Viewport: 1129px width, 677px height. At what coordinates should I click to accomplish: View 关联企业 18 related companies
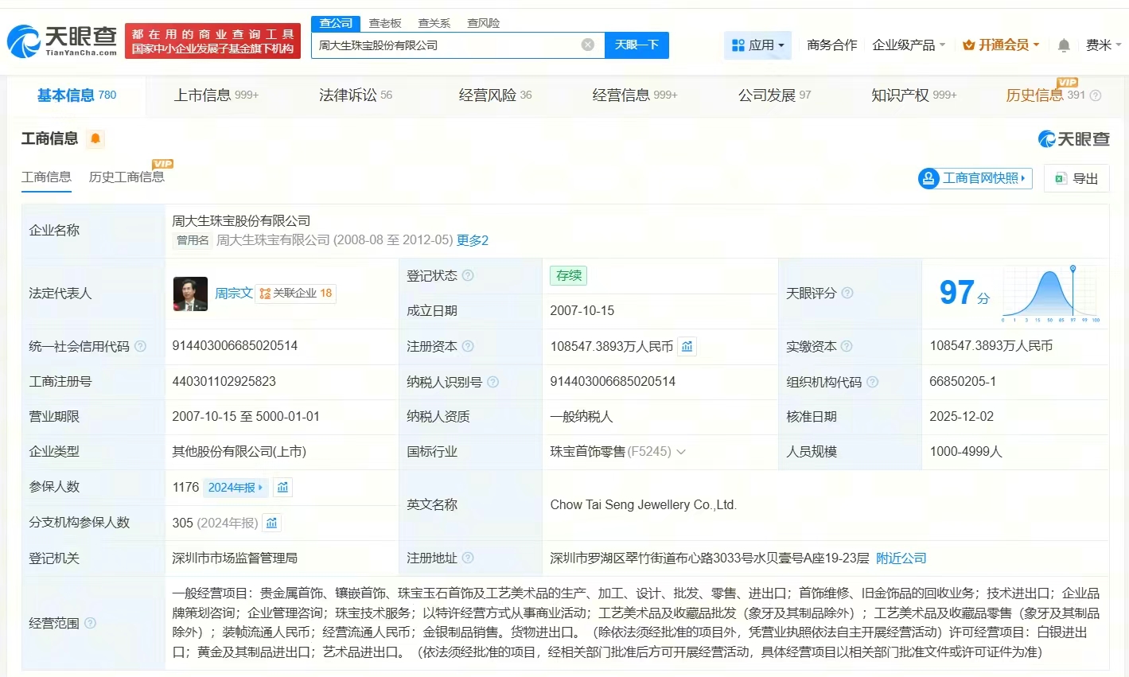pyautogui.click(x=296, y=294)
